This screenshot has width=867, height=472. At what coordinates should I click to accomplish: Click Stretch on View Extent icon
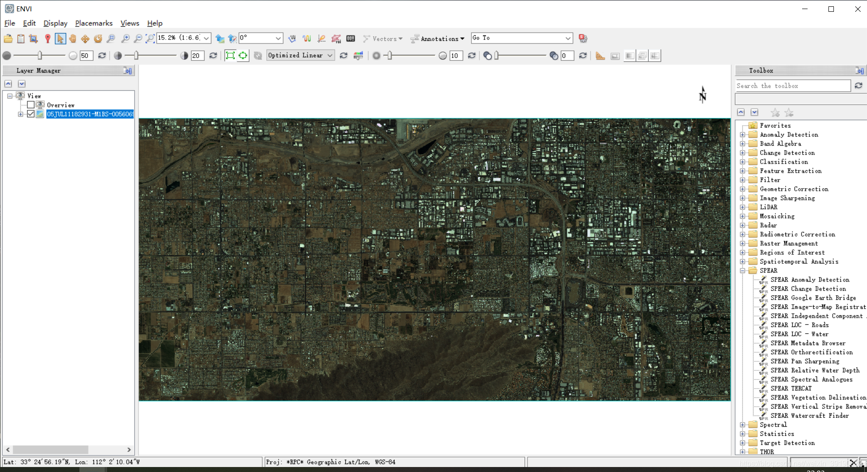point(243,55)
